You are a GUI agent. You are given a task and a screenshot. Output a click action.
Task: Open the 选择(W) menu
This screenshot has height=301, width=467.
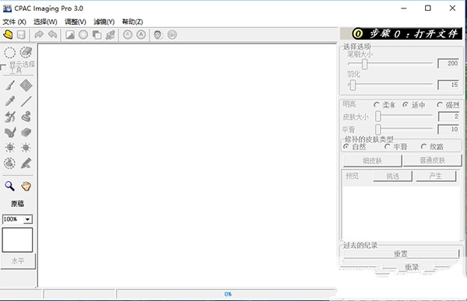[45, 22]
